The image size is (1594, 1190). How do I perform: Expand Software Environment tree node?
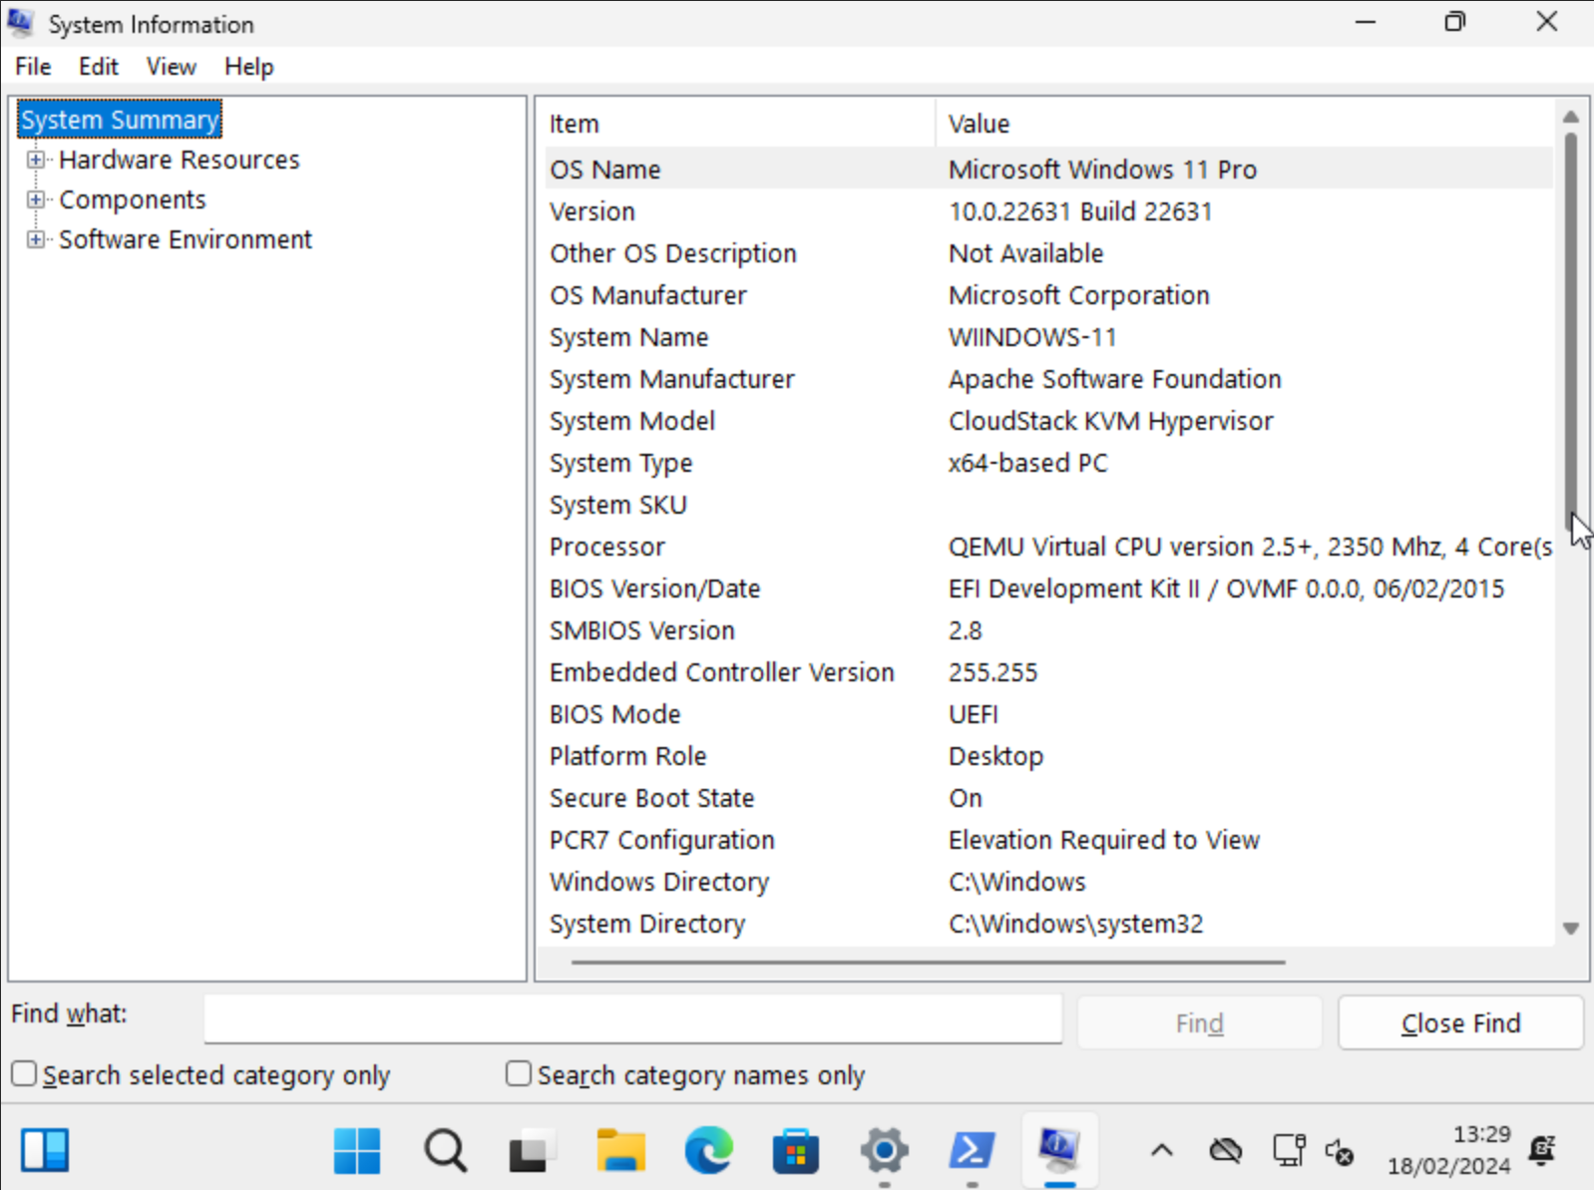coord(36,239)
